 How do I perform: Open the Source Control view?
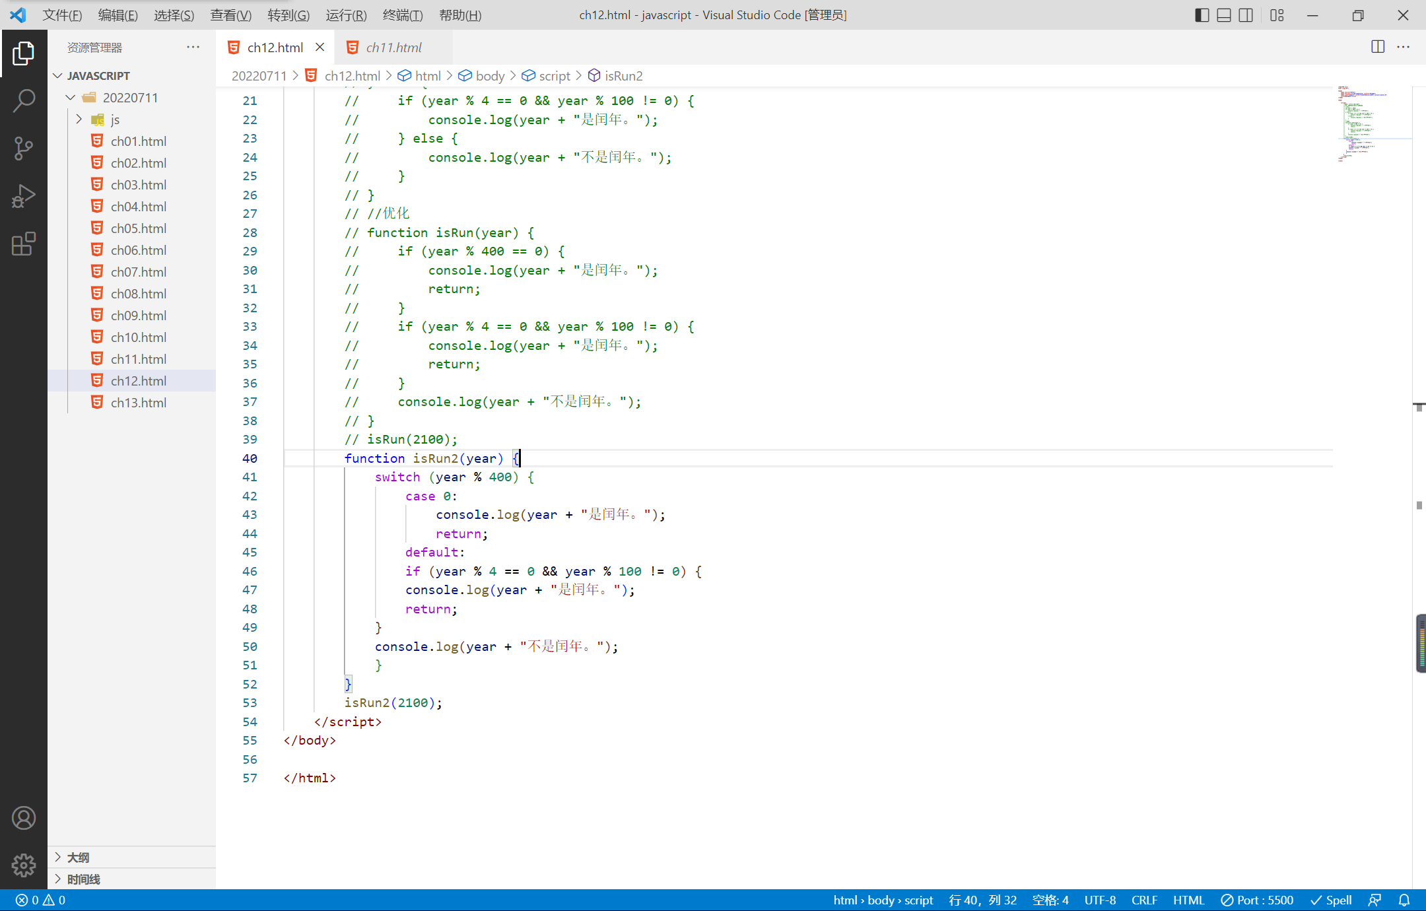tap(24, 148)
